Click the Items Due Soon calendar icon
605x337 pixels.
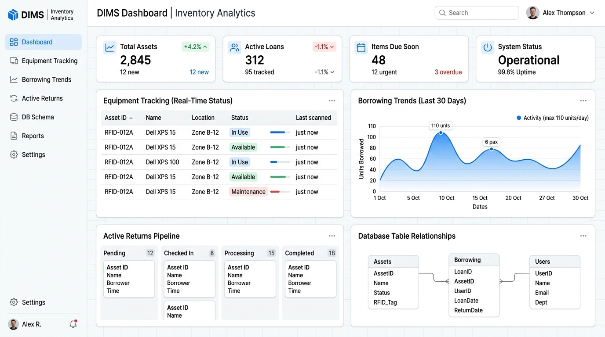click(361, 47)
